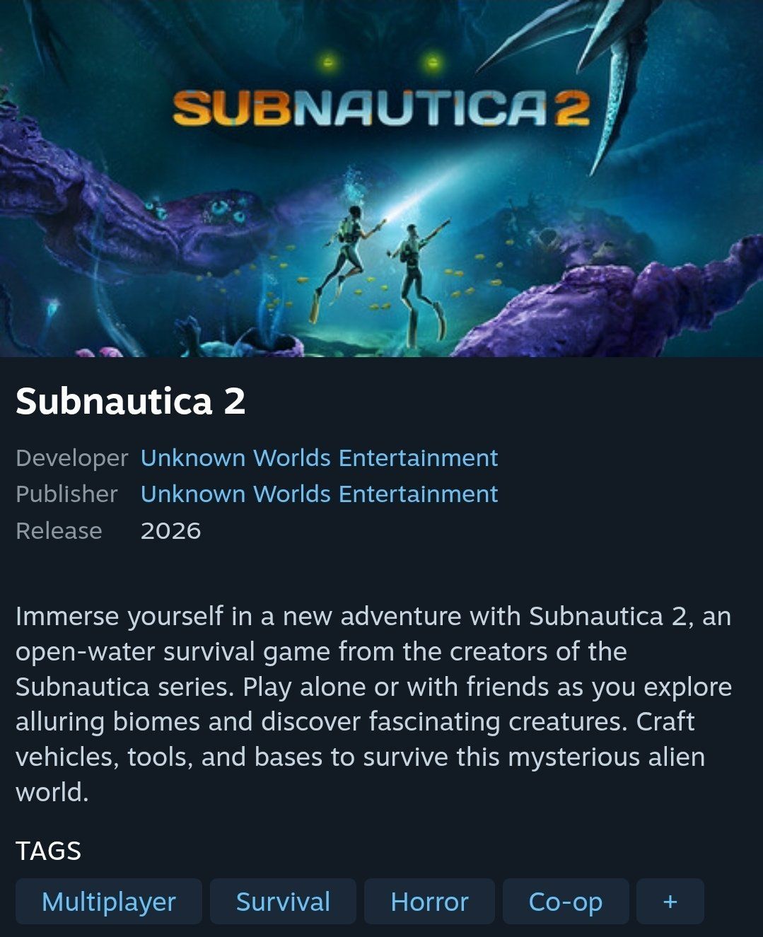The image size is (763, 937).
Task: Click the Subnautica 2 logo in the banner
Action: pos(381,109)
